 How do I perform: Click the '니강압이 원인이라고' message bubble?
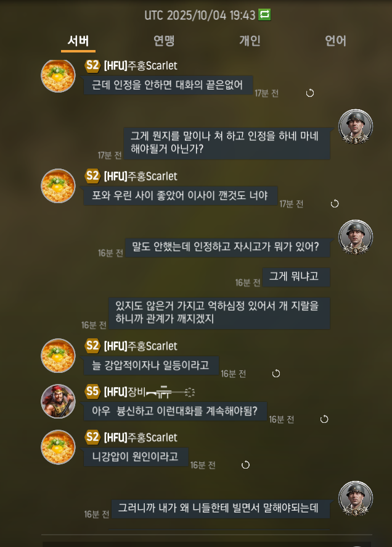[x=136, y=457]
